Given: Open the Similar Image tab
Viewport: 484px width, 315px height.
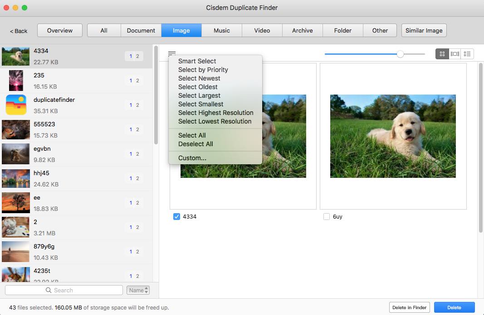Looking at the screenshot, I should point(424,30).
